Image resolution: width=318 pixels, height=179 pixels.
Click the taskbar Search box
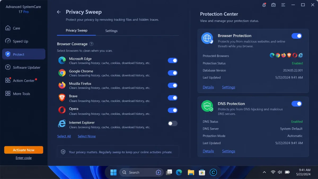pyautogui.click(x=142, y=172)
